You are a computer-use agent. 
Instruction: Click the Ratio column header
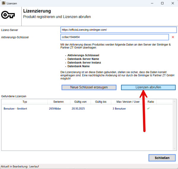click(x=151, y=102)
